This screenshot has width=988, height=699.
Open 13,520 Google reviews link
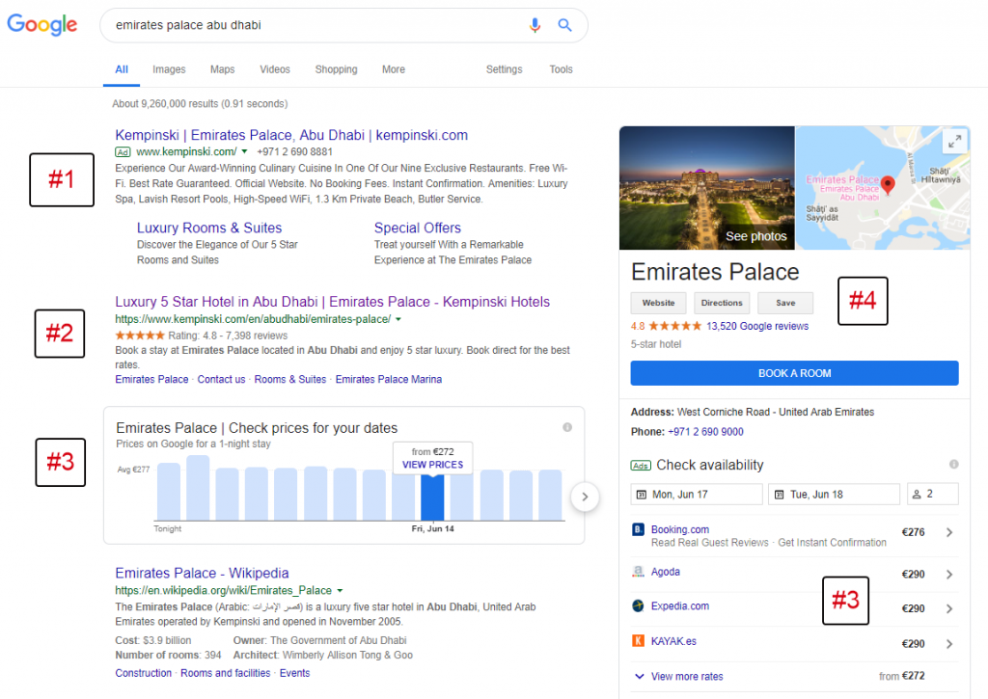click(757, 326)
